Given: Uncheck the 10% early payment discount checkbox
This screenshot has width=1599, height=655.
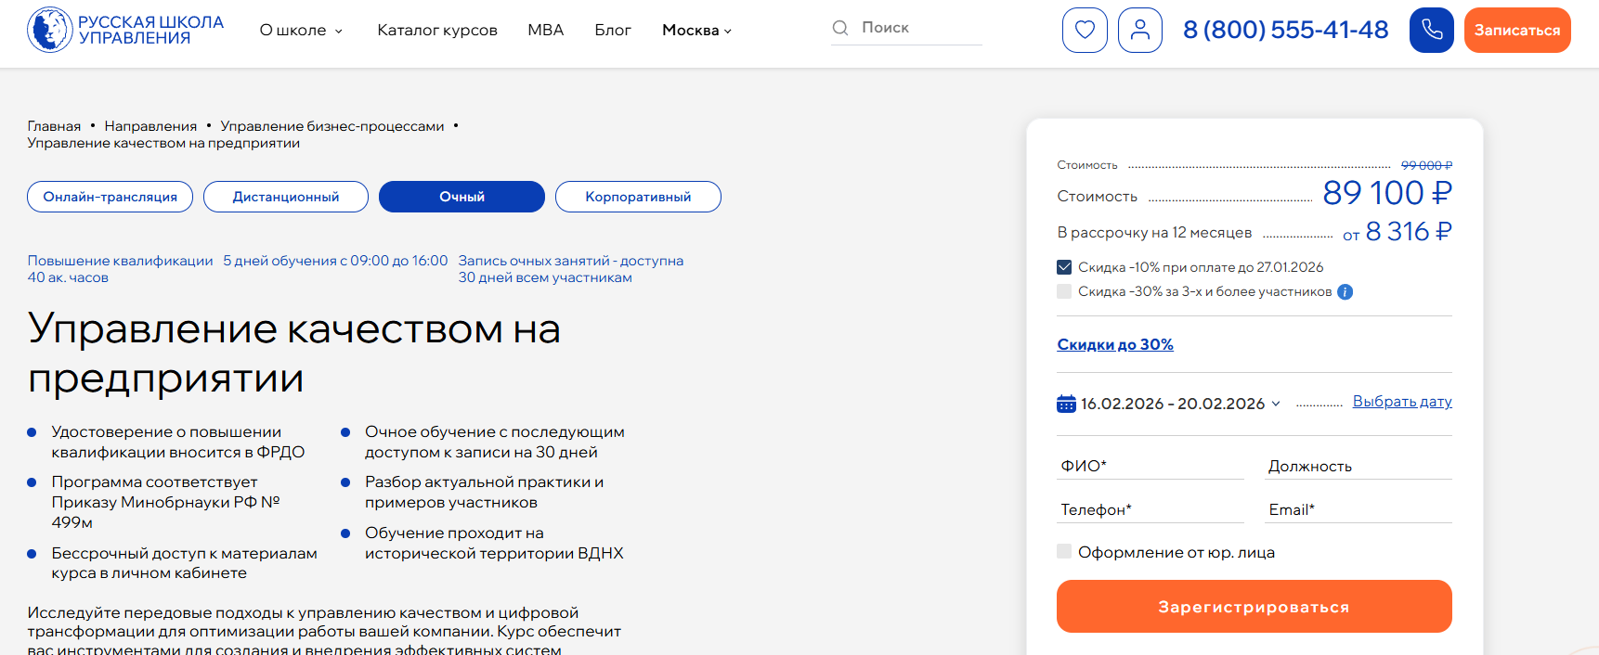Looking at the screenshot, I should [x=1064, y=267].
